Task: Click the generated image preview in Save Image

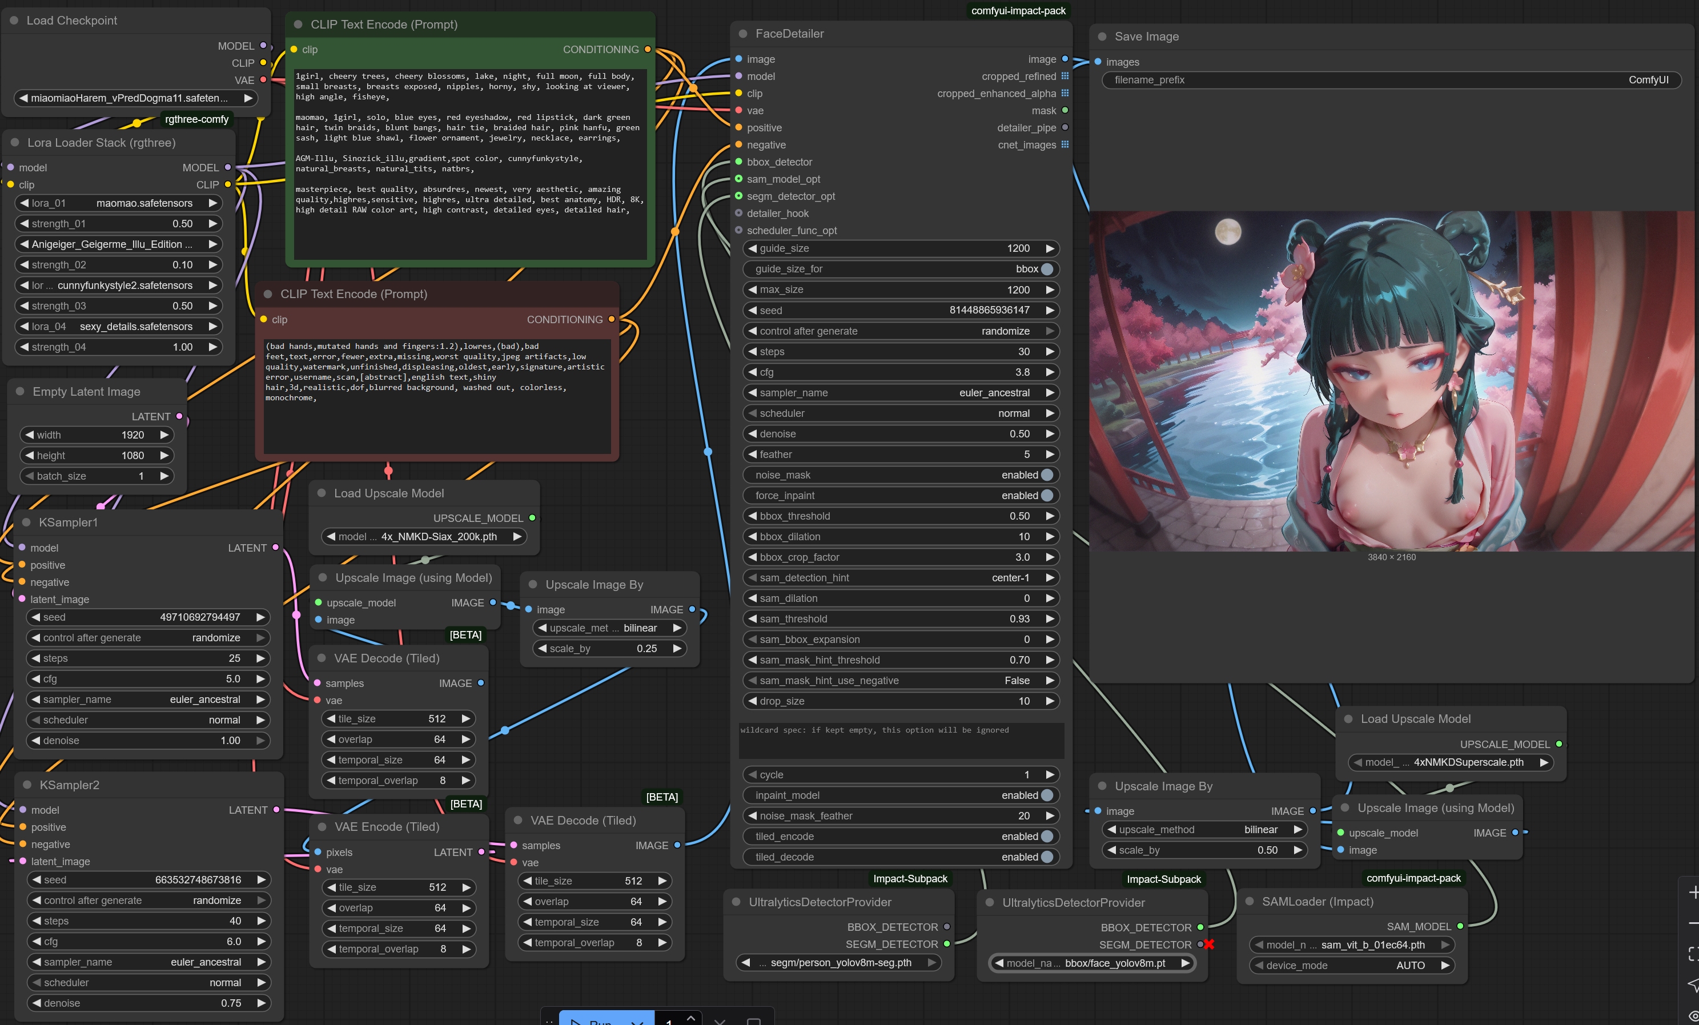Action: pyautogui.click(x=1392, y=380)
